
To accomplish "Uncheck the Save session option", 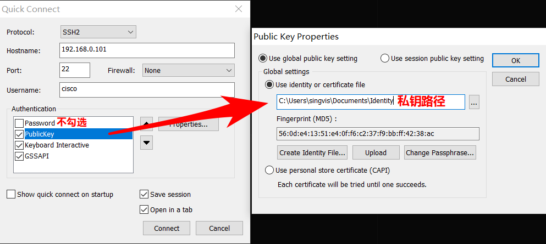I will click(144, 195).
